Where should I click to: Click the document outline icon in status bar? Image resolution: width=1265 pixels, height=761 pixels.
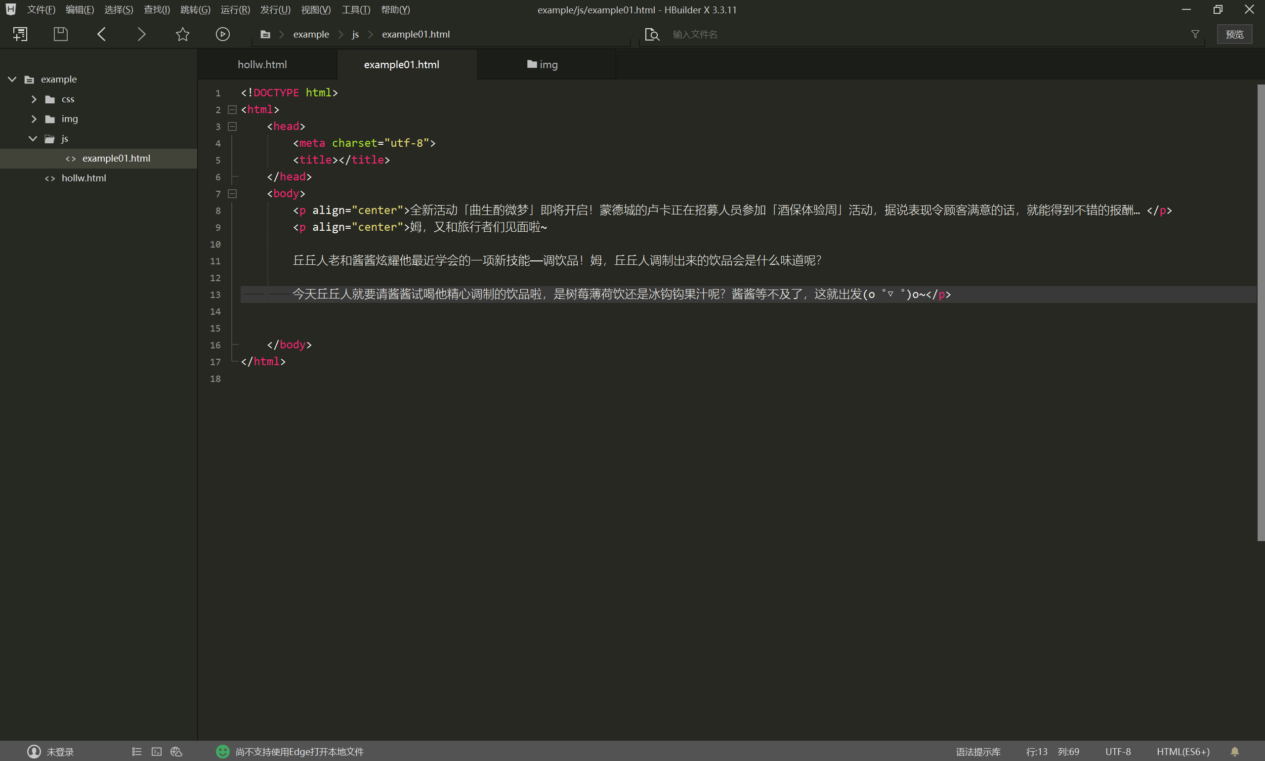(136, 752)
